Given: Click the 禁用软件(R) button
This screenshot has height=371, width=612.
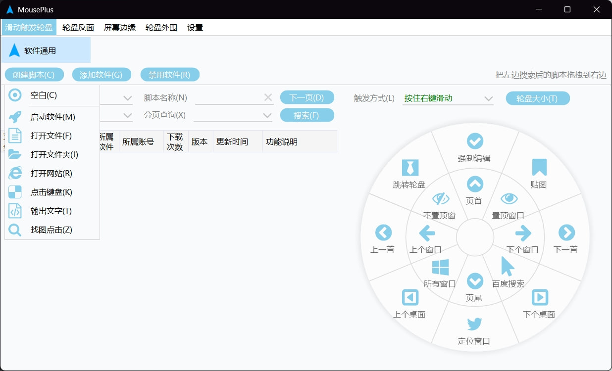Looking at the screenshot, I should pyautogui.click(x=170, y=75).
